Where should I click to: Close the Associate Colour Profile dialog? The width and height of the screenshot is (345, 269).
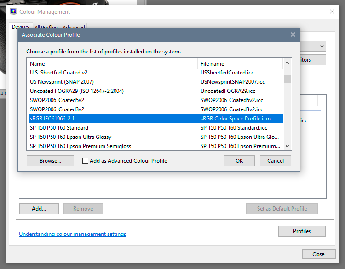point(293,34)
